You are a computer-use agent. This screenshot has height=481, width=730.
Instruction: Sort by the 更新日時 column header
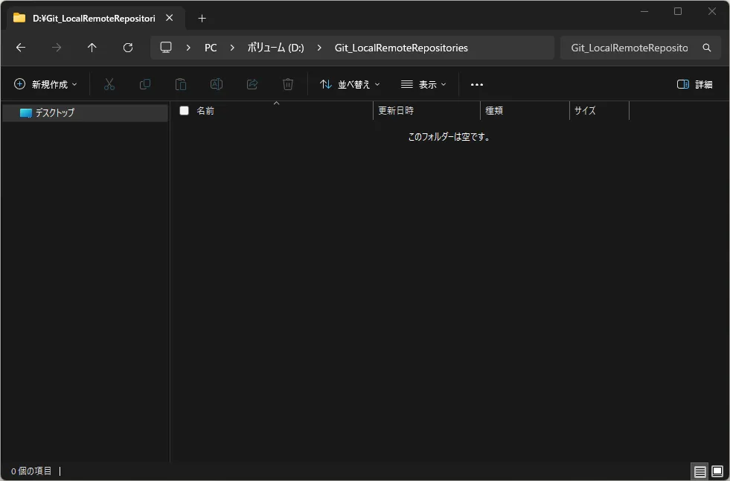(x=426, y=110)
